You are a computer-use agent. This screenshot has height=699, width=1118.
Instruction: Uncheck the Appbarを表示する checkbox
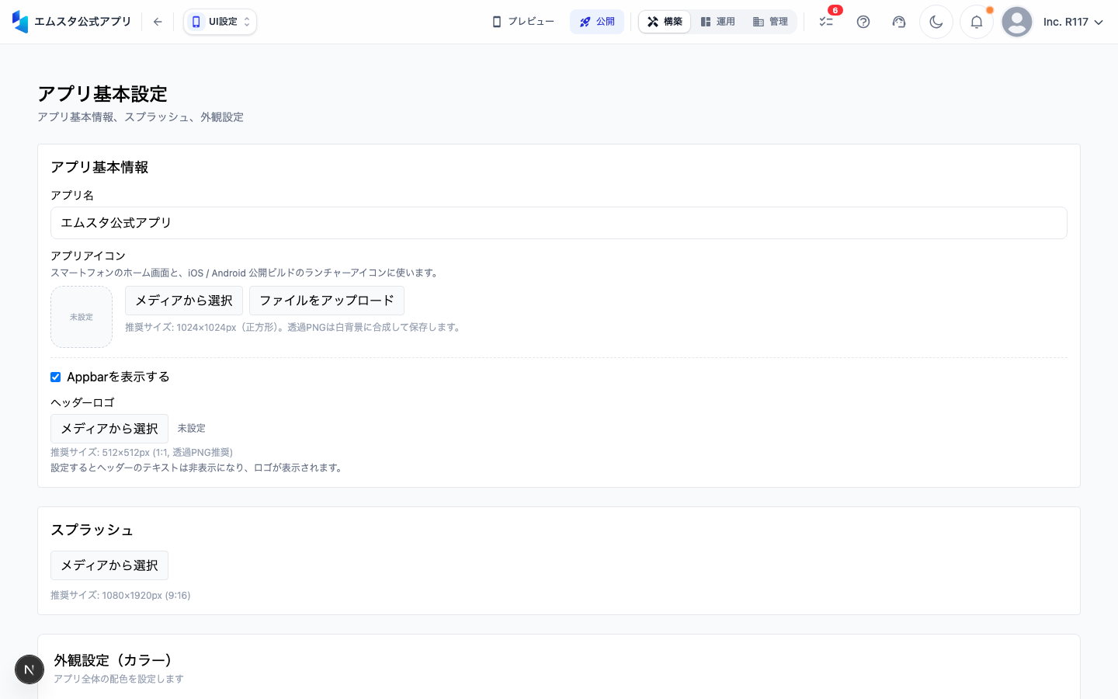tap(56, 377)
